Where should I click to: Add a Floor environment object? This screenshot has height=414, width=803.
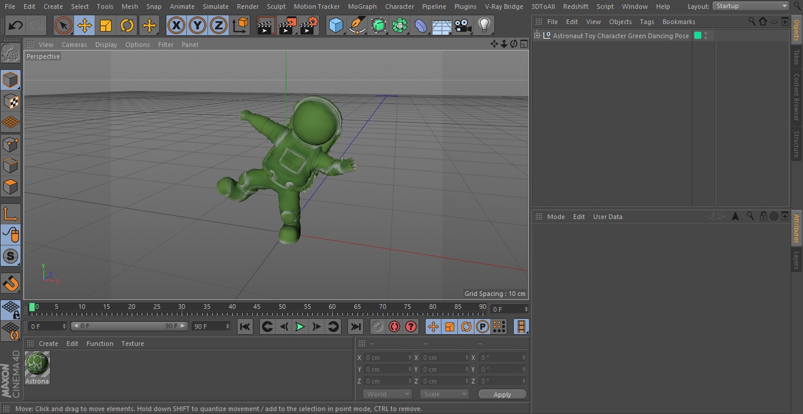coord(442,25)
